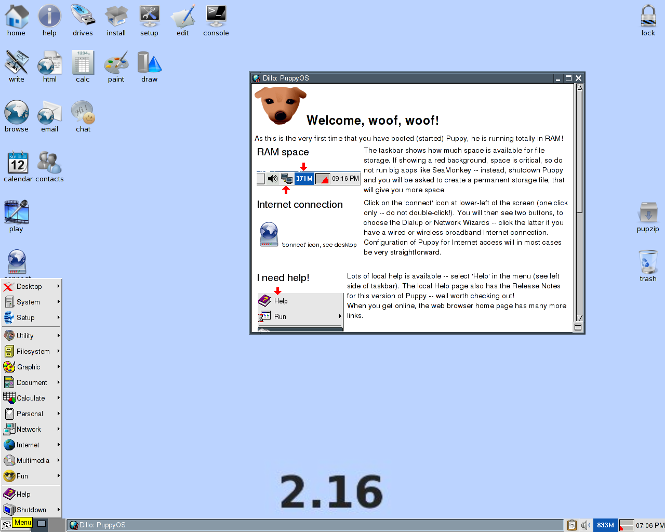The width and height of the screenshot is (665, 532).
Task: Expand the Graphic submenu arrow
Action: click(x=59, y=367)
